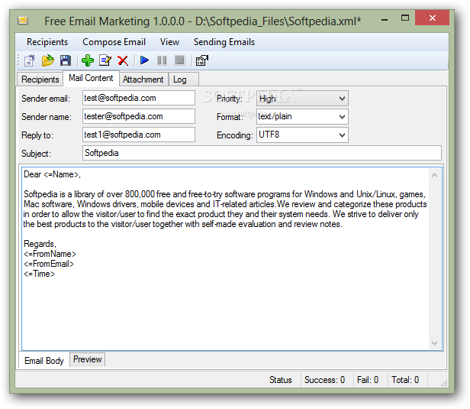Save using the floppy disk icon
The image size is (470, 409).
click(x=66, y=60)
